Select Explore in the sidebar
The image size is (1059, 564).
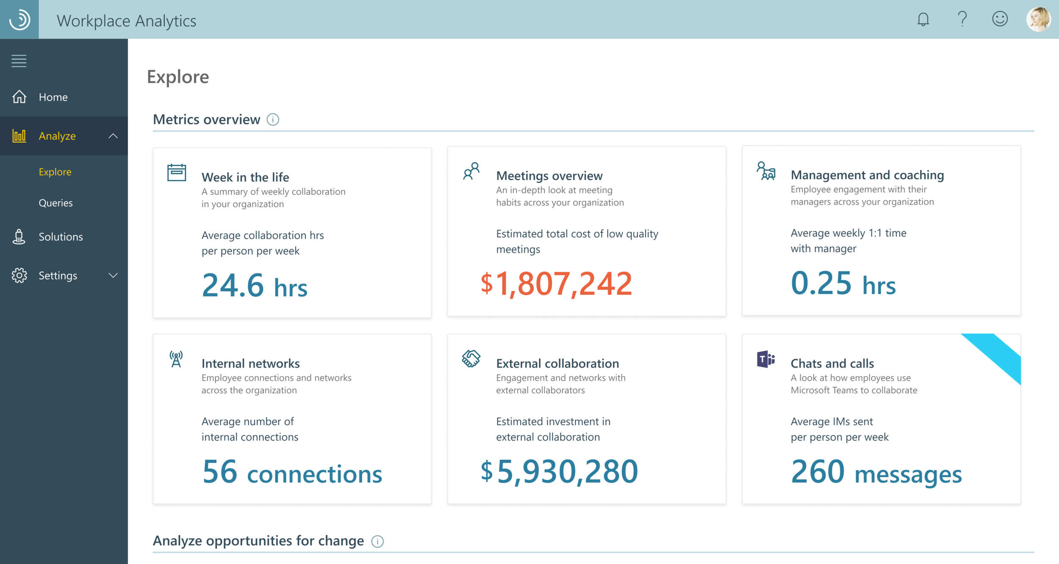[55, 172]
